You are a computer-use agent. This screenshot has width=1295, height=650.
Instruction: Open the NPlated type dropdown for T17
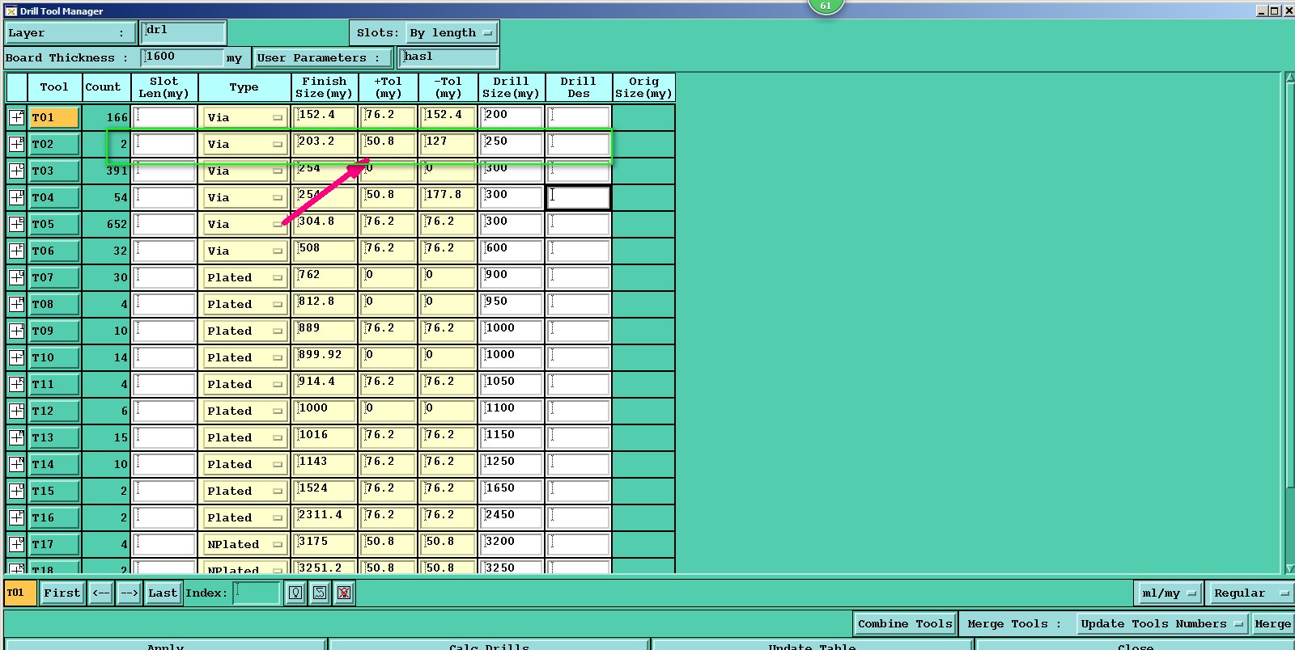[244, 544]
